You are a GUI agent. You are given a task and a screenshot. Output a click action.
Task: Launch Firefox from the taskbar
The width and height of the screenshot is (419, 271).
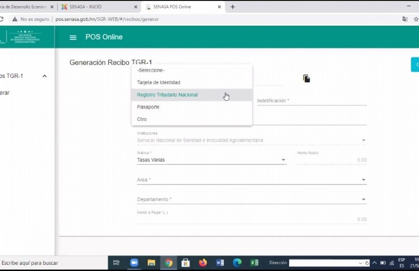click(203, 262)
